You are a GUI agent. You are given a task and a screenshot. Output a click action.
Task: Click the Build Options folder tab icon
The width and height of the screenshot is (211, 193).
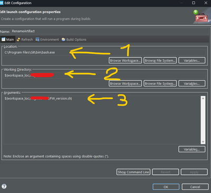click(63, 40)
